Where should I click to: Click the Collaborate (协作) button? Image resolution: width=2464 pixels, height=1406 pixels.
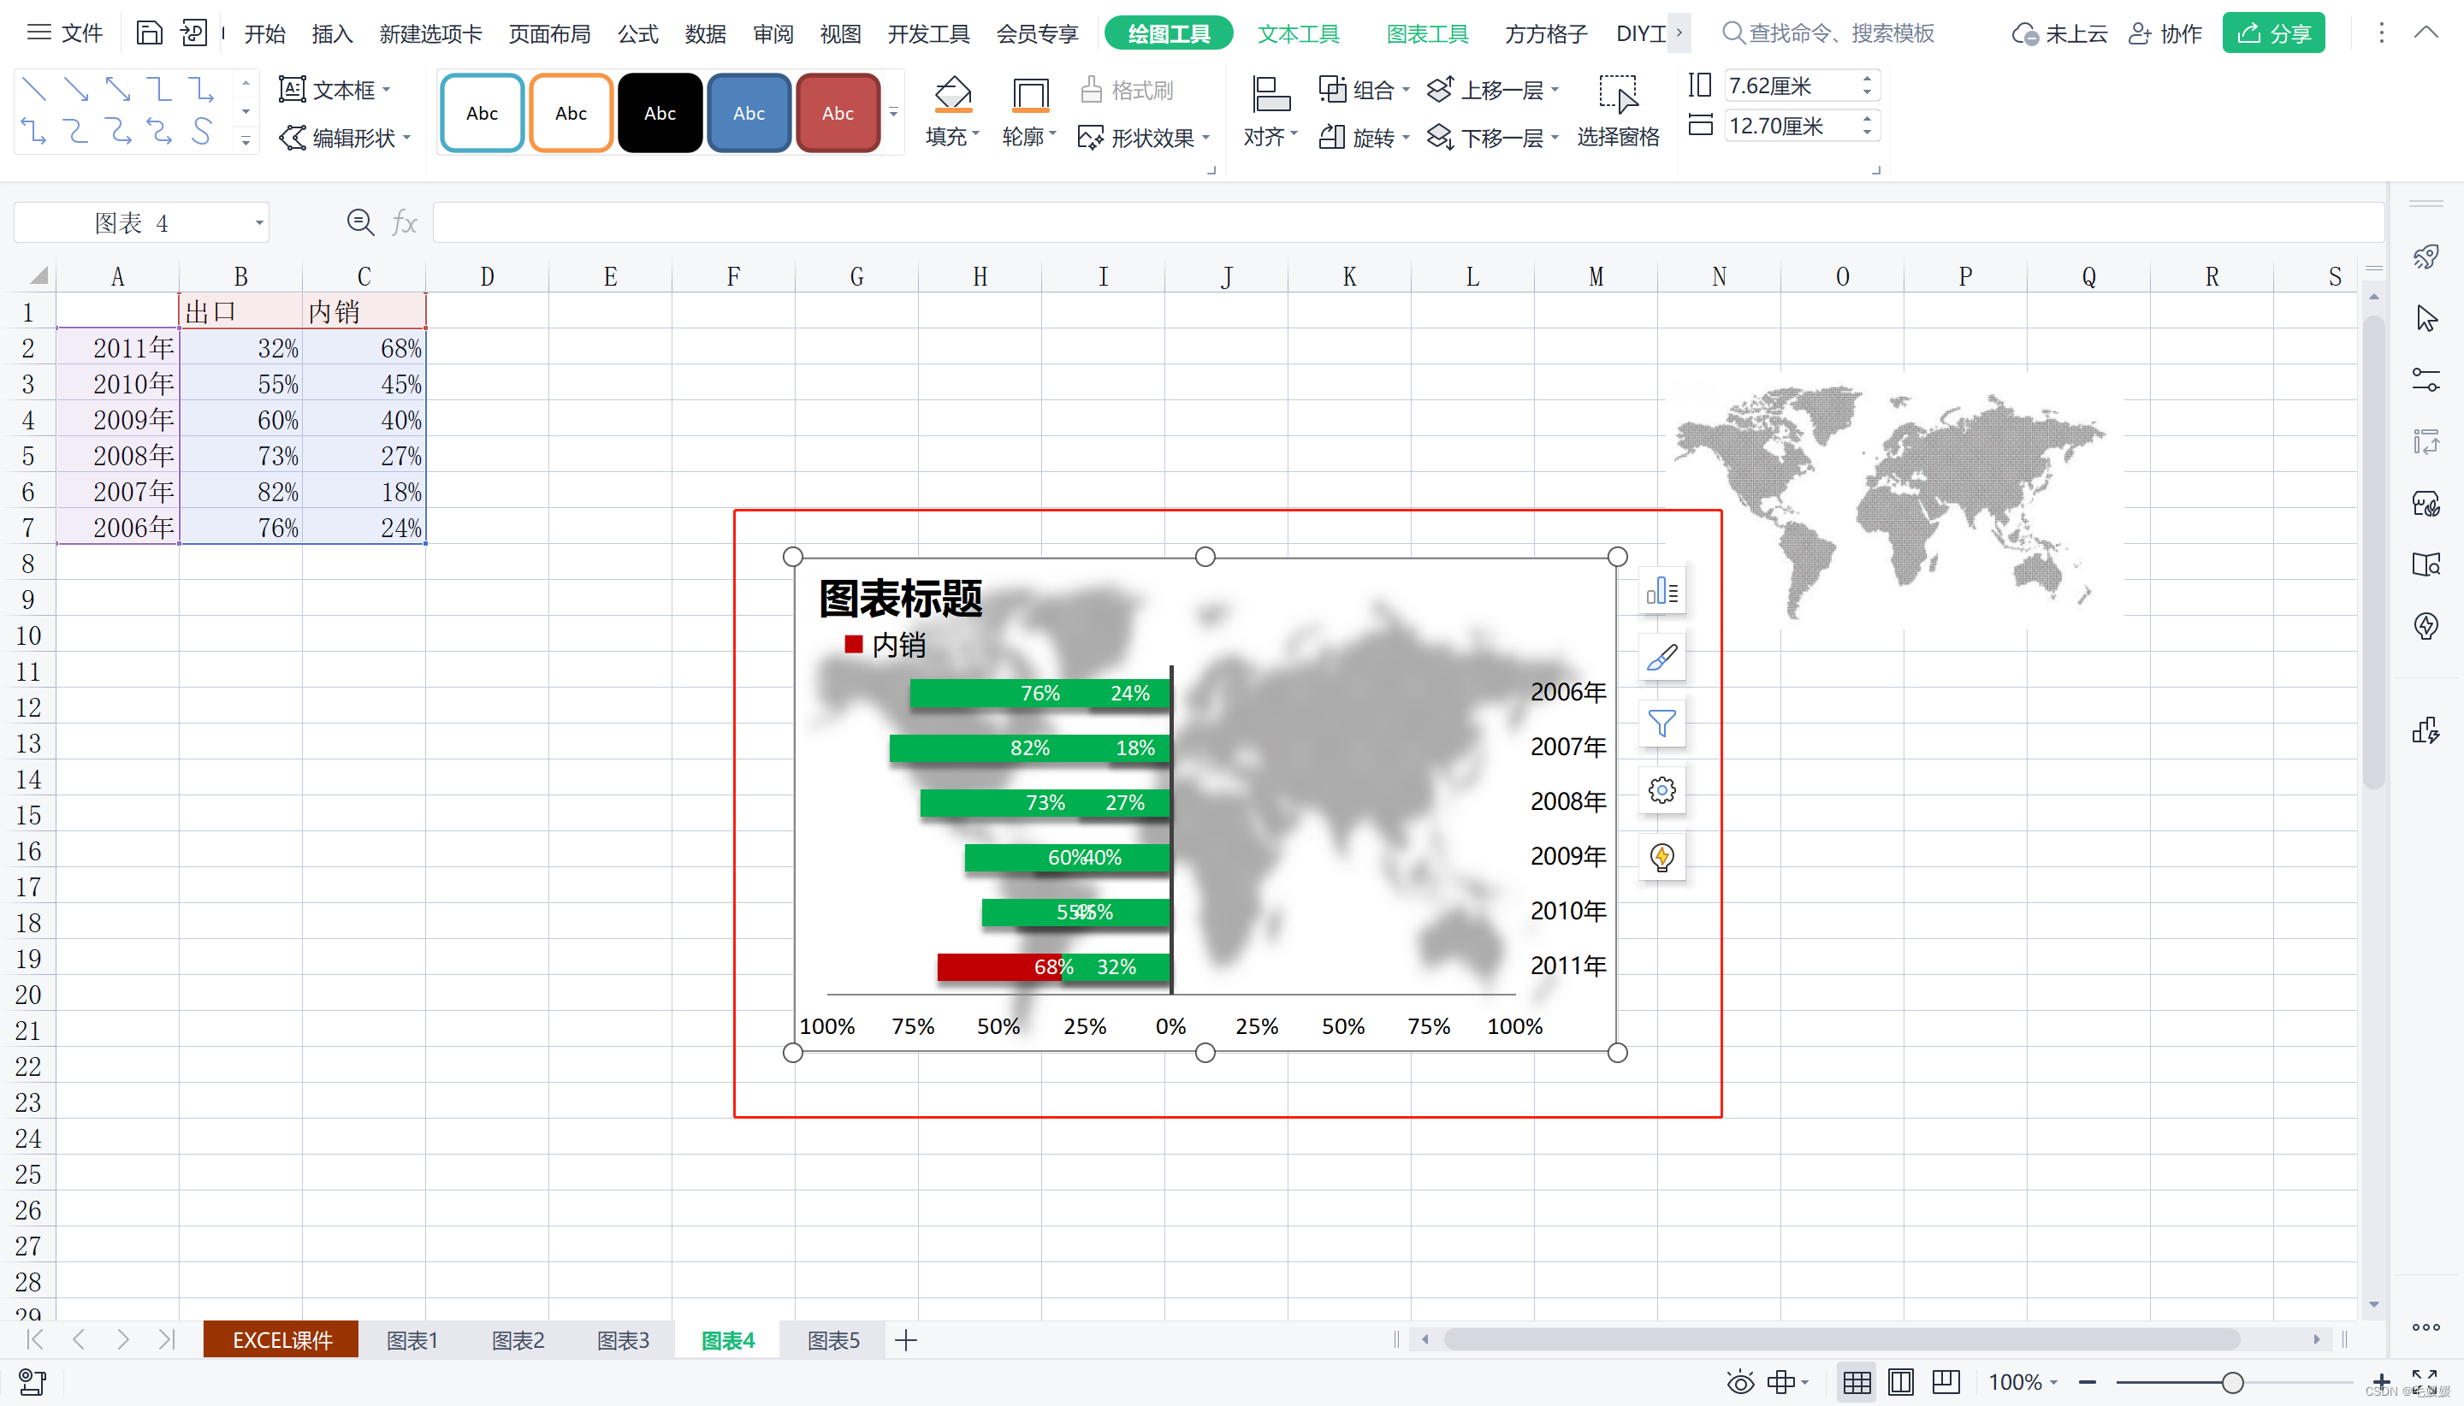[x=2165, y=34]
